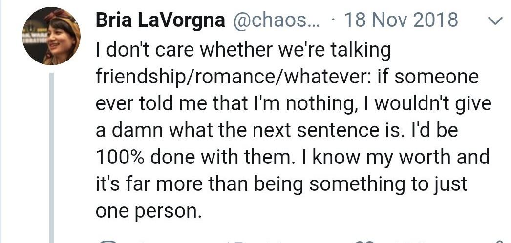The width and height of the screenshot is (511, 243).
Task: Open the 18 Nov 2018 timestamp
Action: click(401, 20)
